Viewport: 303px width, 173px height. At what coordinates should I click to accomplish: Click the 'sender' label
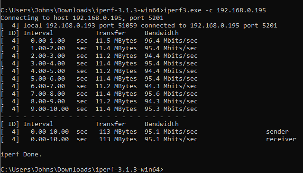coord(277,132)
